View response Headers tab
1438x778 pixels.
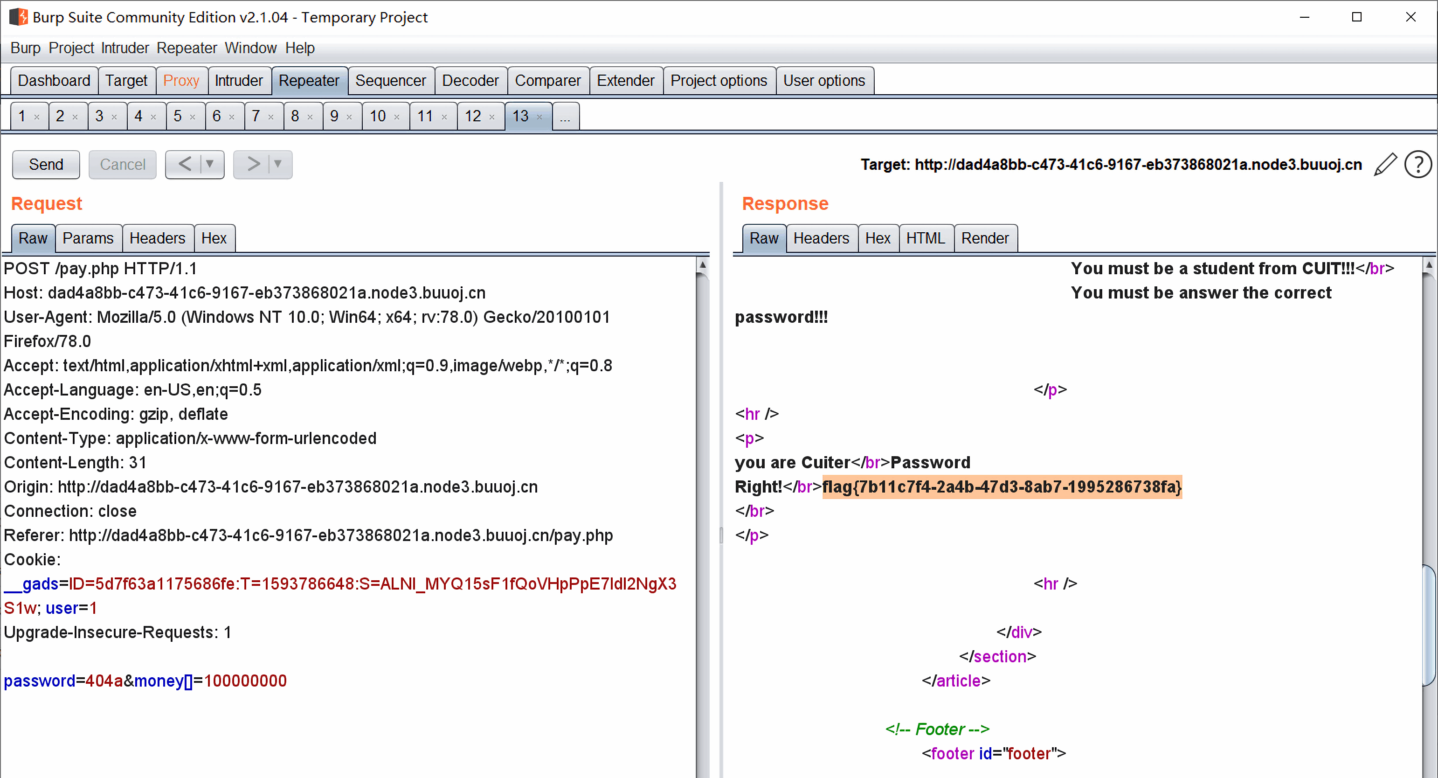pos(821,238)
